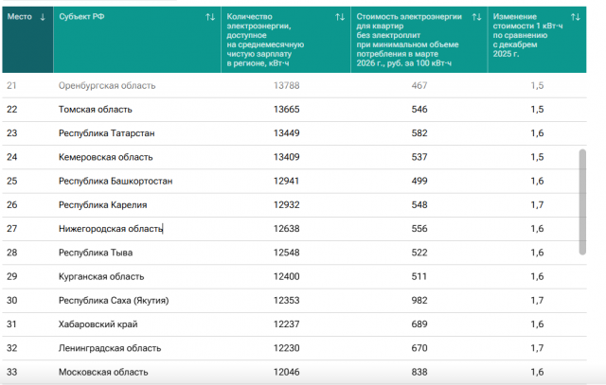Screen dimensions: 606x385
Task: Click the Республика Татарстан cell
Action: [106, 133]
